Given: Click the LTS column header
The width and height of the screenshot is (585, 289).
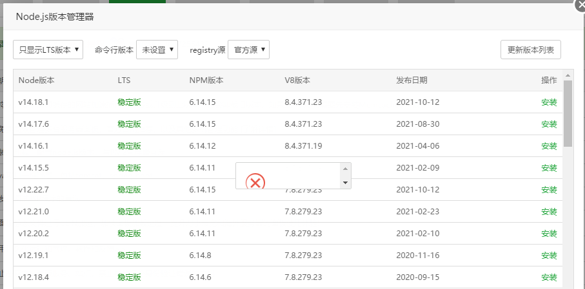Looking at the screenshot, I should tap(124, 80).
